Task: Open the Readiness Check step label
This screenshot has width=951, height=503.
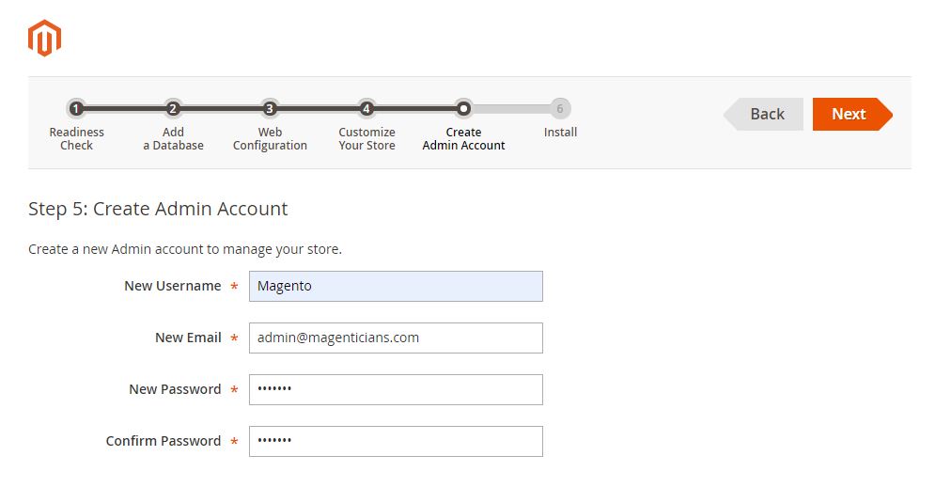Action: pos(76,138)
